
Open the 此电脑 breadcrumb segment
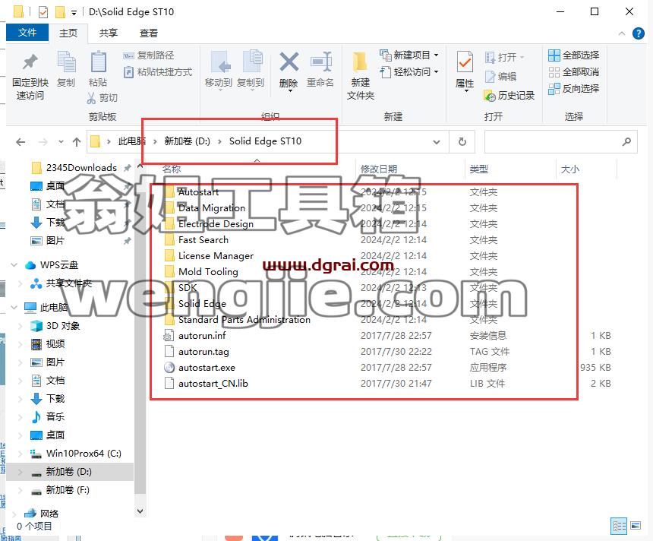(131, 141)
